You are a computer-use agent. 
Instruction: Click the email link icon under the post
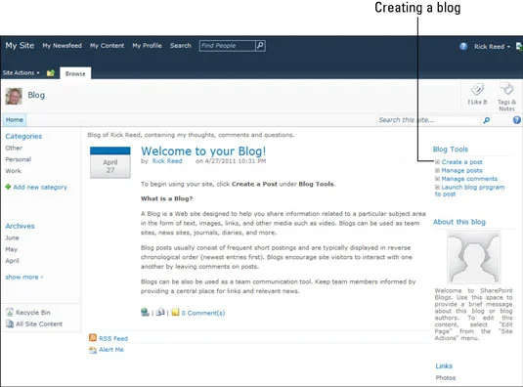click(160, 313)
